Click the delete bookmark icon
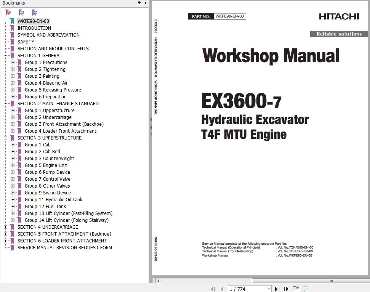This screenshot has width=370, height=292. 8,12
